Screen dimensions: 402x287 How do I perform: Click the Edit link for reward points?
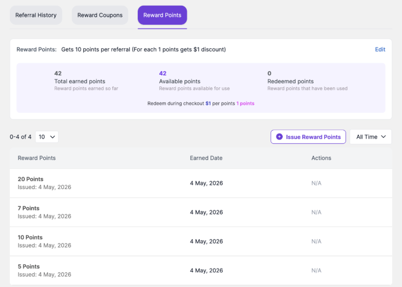[380, 50]
